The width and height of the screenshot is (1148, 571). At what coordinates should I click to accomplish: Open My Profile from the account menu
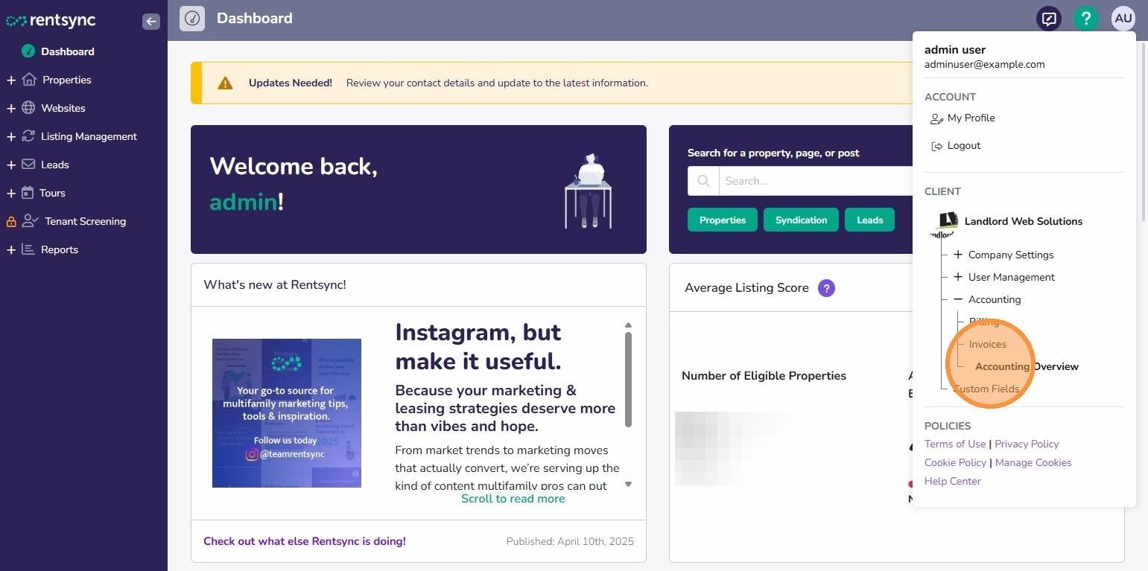coord(971,118)
